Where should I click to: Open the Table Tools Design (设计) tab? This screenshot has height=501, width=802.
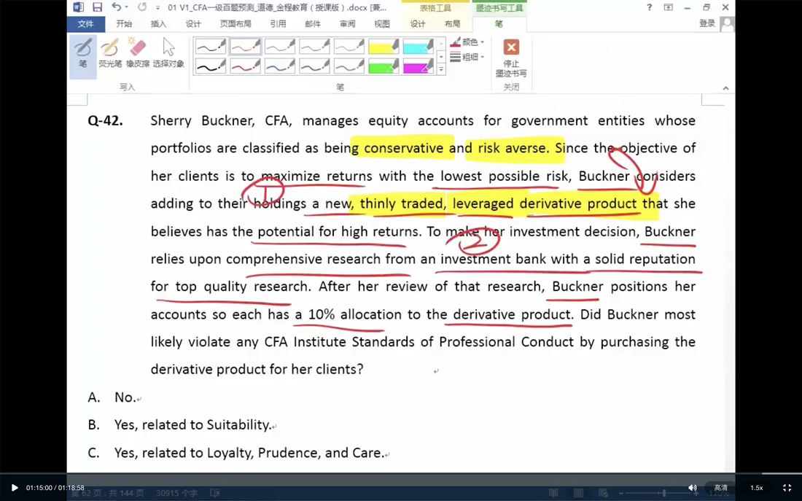tap(418, 23)
